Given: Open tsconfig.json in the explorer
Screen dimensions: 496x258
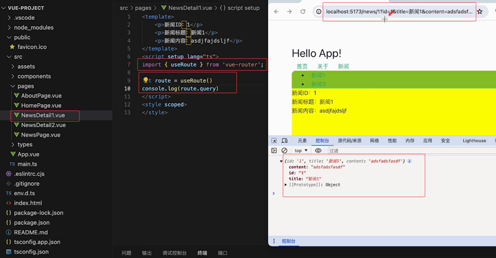Looking at the screenshot, I should click(x=31, y=252).
